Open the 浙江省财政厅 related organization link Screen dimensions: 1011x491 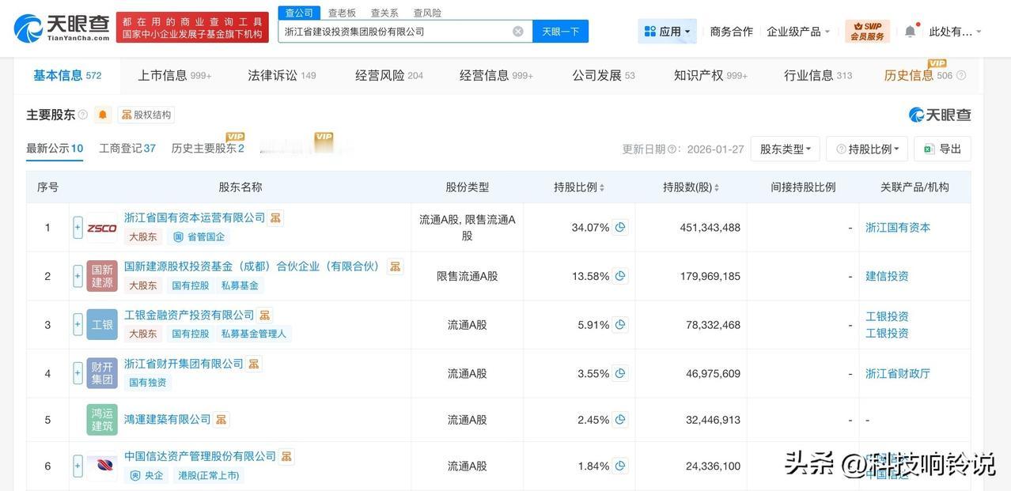point(898,373)
